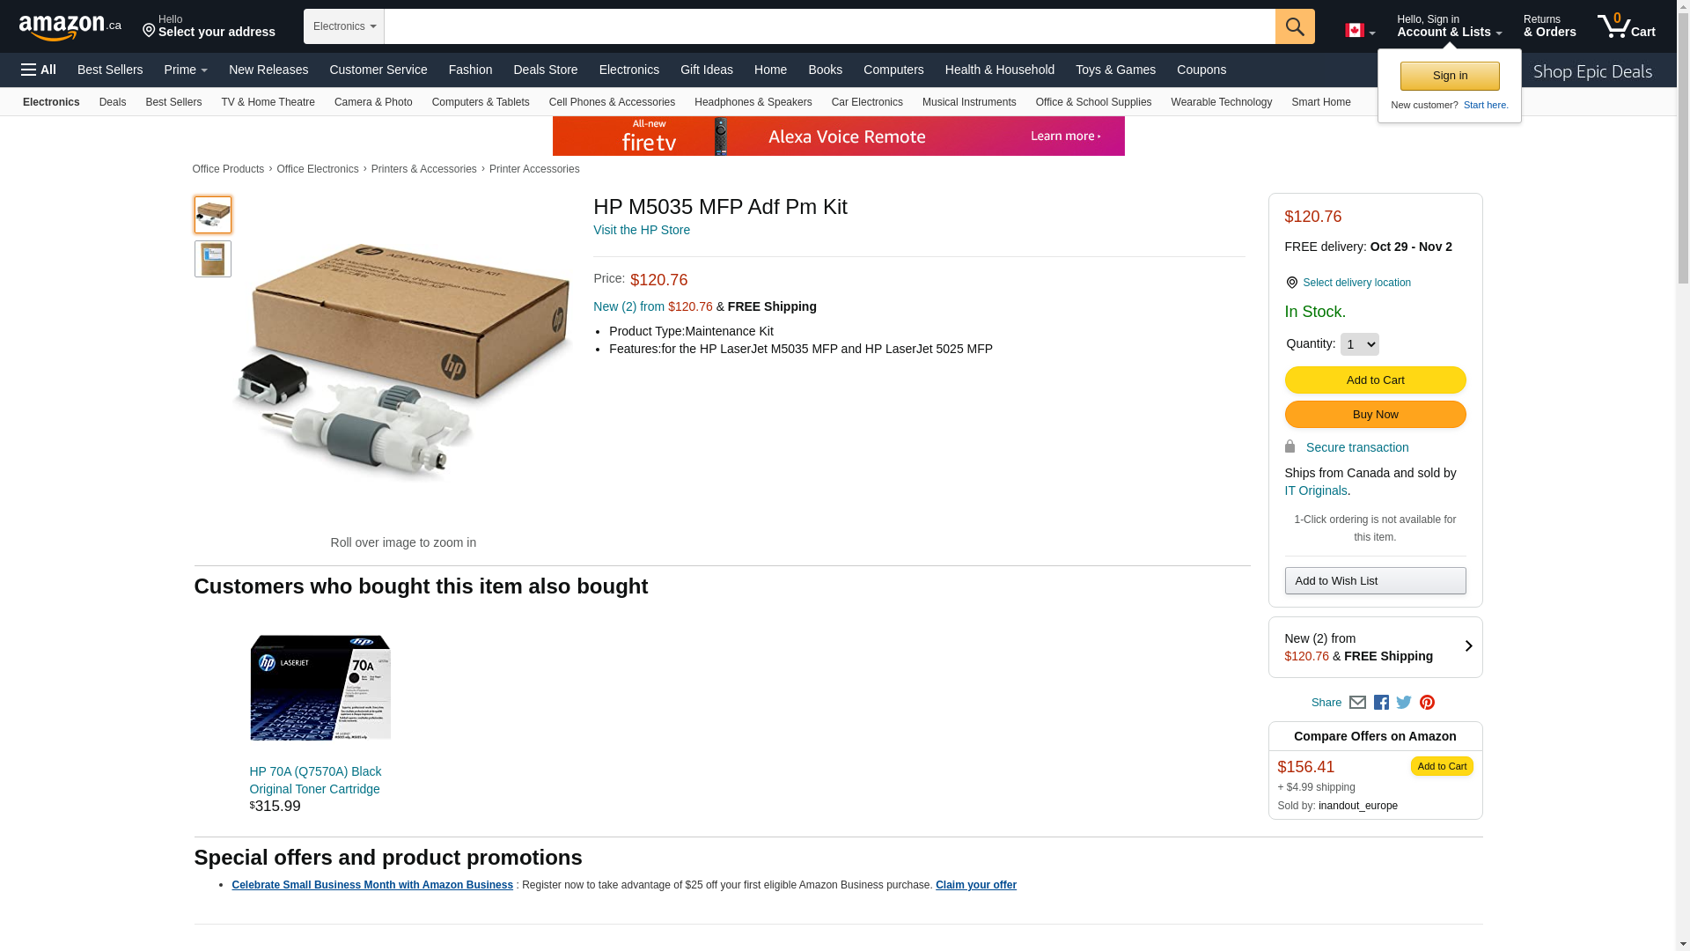
Task: Open the shopping cart icon
Action: 1626,26
